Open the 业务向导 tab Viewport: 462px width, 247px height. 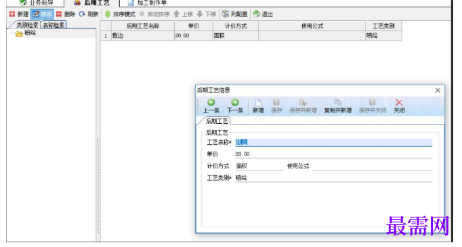click(36, 3)
